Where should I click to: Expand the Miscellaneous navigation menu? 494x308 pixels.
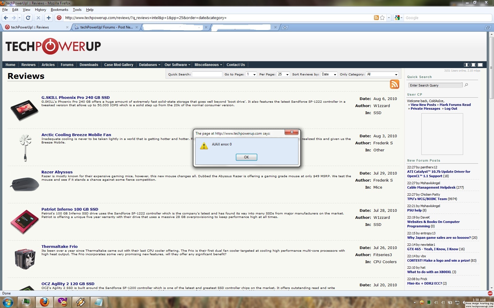click(208, 65)
